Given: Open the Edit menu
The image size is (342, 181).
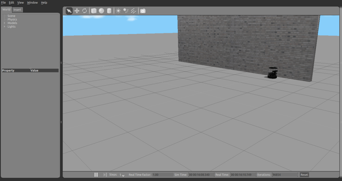Looking at the screenshot, I should 11,3.
